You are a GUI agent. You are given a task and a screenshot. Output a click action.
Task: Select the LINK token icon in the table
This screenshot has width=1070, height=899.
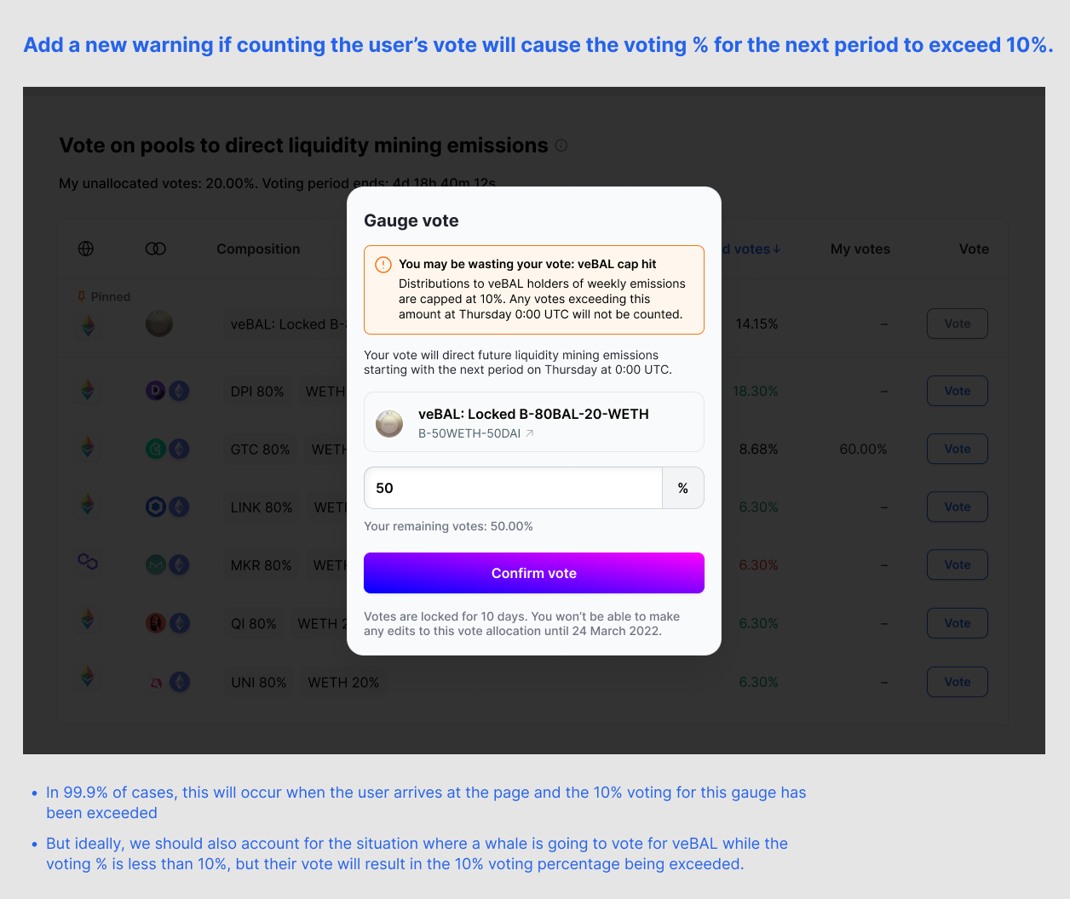155,507
